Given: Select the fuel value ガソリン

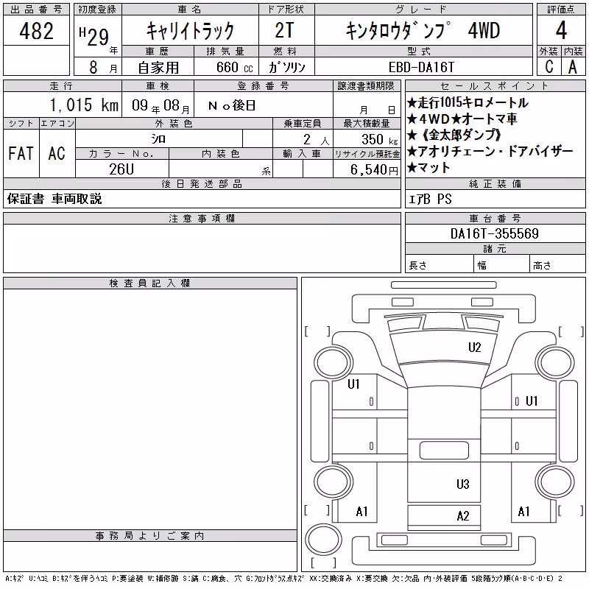Looking at the screenshot, I should (286, 67).
